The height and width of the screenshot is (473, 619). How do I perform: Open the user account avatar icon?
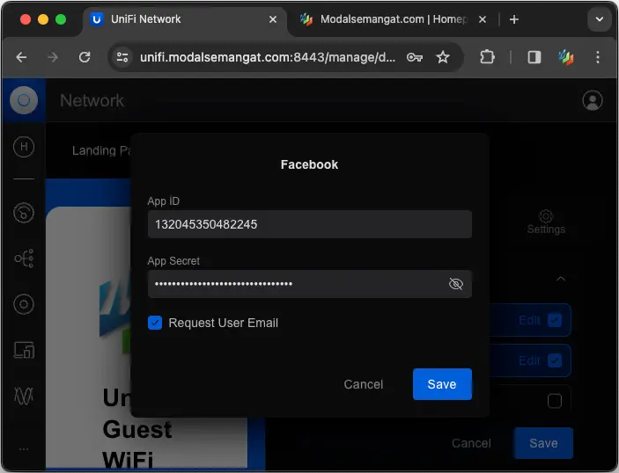coord(593,100)
